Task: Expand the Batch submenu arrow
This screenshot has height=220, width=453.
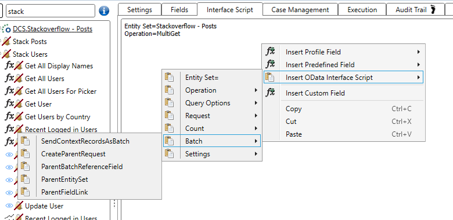Action: point(256,141)
